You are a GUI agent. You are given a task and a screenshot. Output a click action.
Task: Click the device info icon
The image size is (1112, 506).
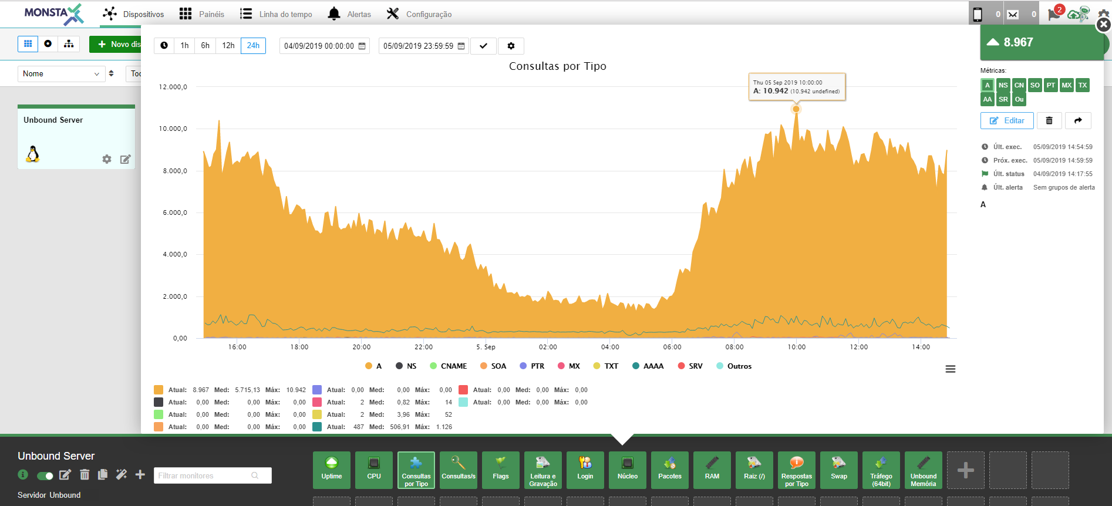[23, 474]
